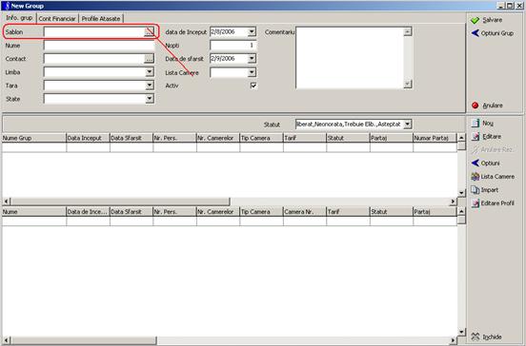This screenshot has height=346, width=526.
Task: Click upper grid Data Inceput column header
Action: (x=88, y=138)
